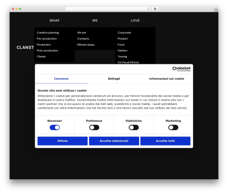228x193 pixels.
Task: Open the Informazioni sui cookie tab
Action: [166, 79]
